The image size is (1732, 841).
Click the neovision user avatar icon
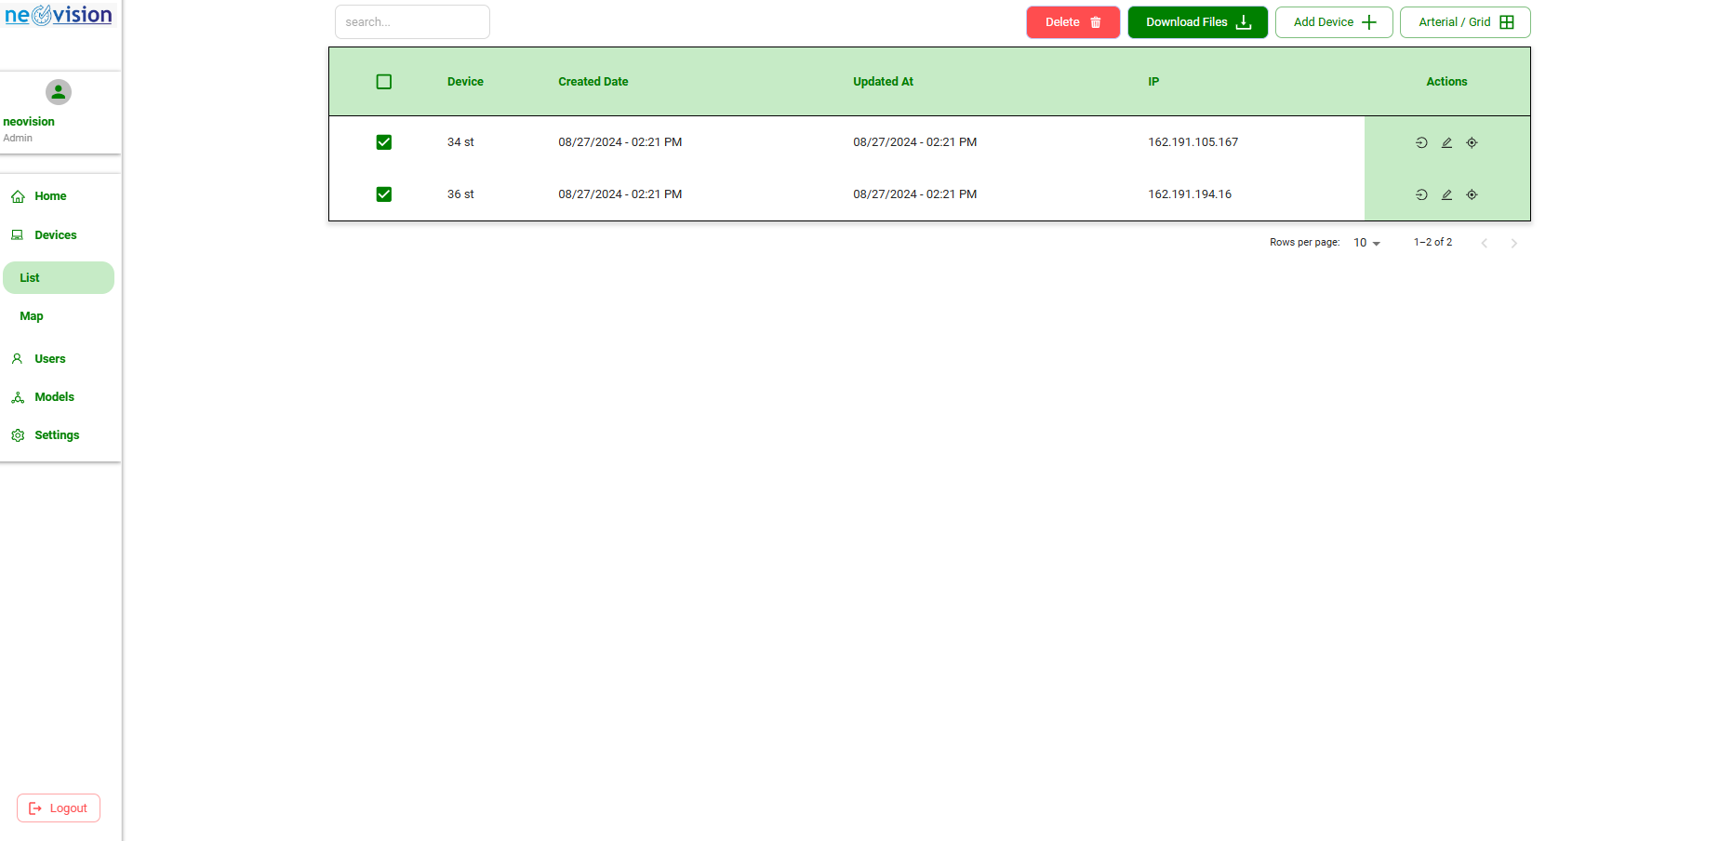[59, 92]
